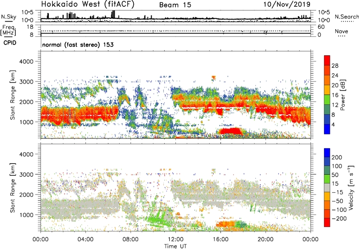The height and width of the screenshot is (249, 359).
Task: Click the 08:00 time tick label
Action: [131, 240]
